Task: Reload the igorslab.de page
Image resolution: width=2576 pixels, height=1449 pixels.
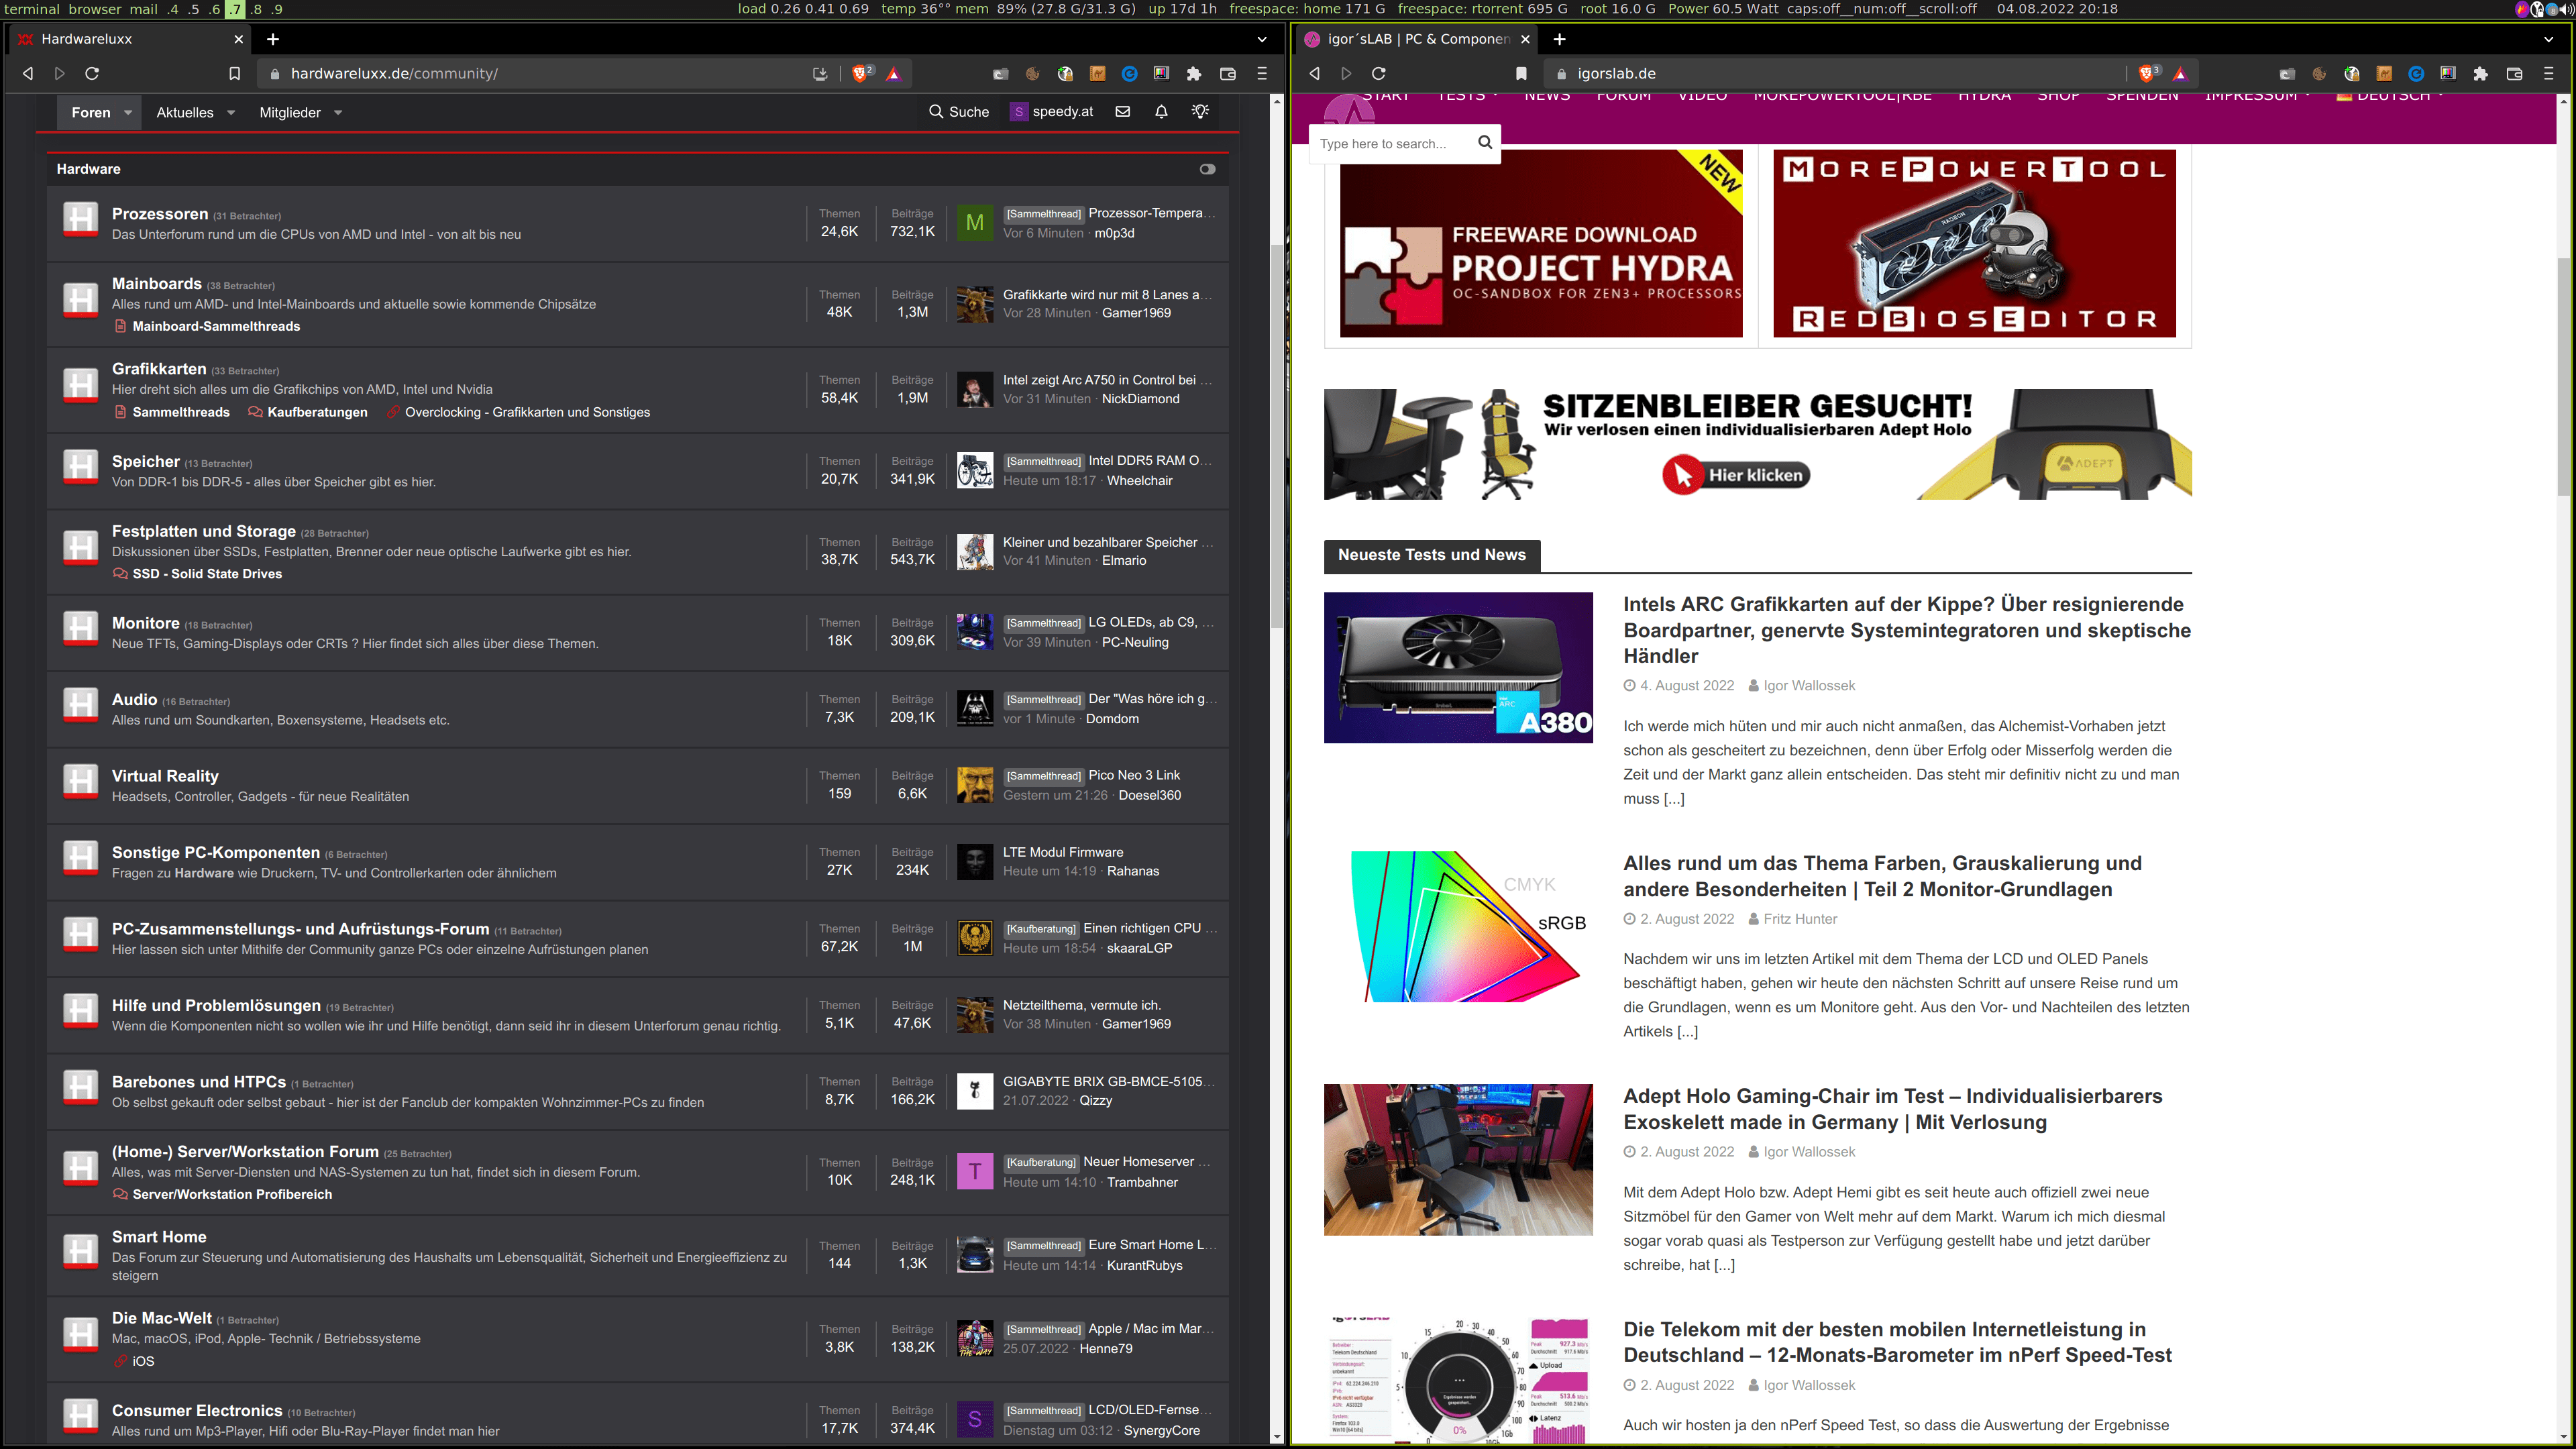Action: [1379, 73]
